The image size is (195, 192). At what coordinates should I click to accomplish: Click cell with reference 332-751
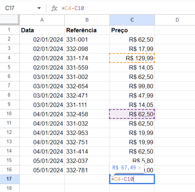pyautogui.click(x=87, y=142)
